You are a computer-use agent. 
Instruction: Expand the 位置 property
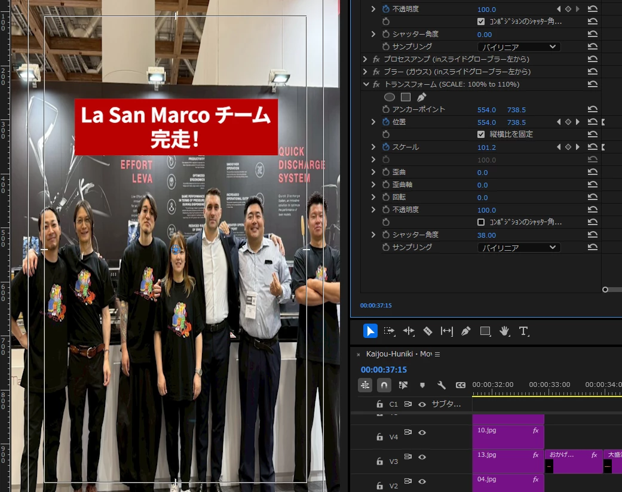point(373,122)
